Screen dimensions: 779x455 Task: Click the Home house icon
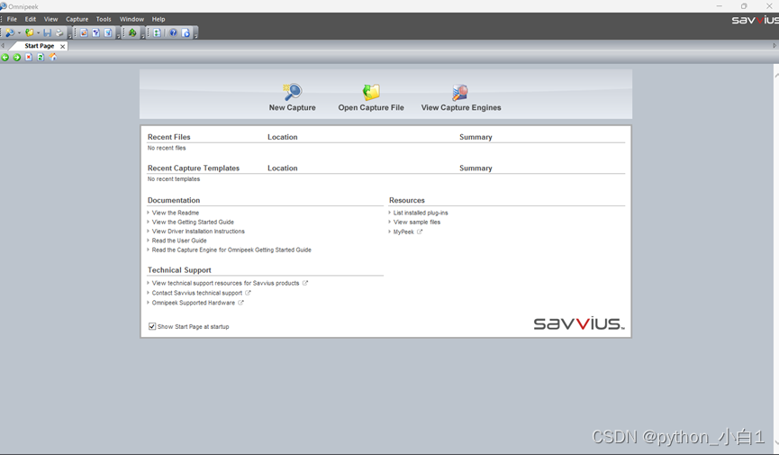[53, 58]
